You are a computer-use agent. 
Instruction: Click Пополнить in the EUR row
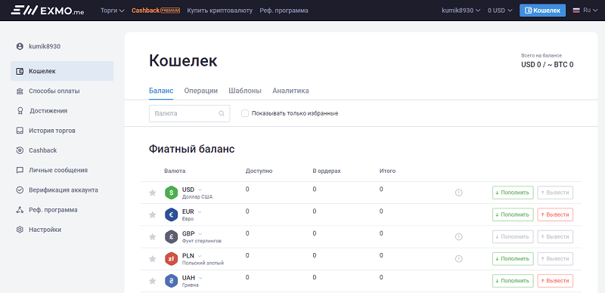[513, 214]
